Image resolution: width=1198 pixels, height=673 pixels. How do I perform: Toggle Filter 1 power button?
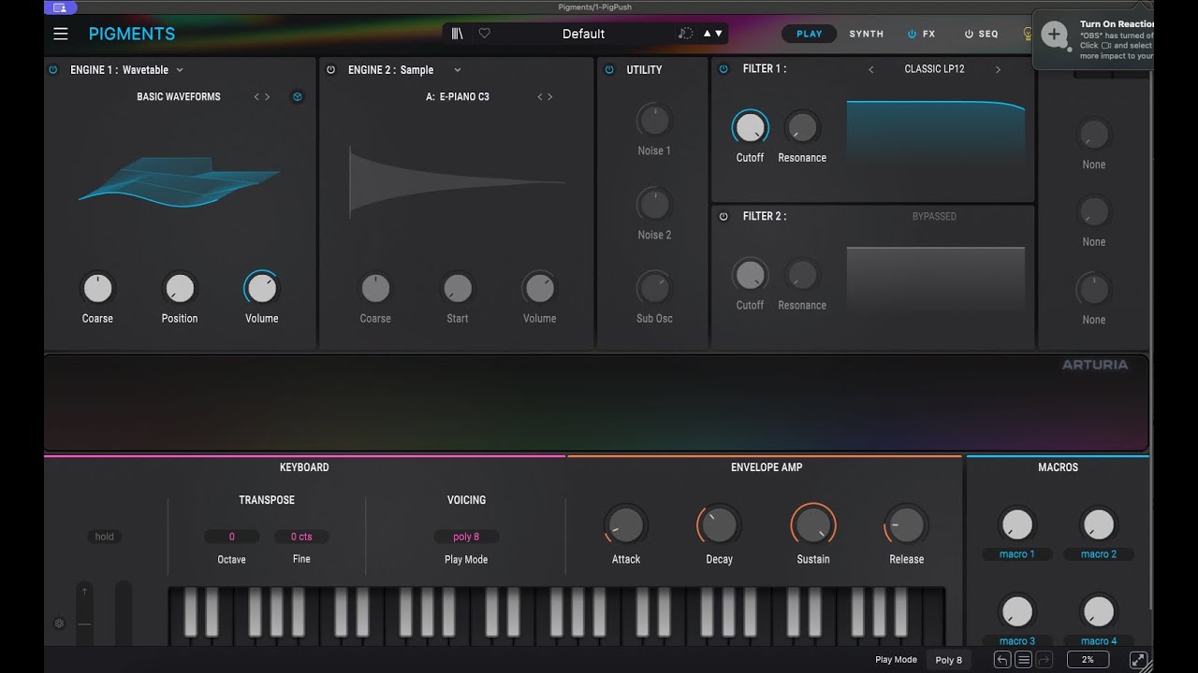point(723,69)
